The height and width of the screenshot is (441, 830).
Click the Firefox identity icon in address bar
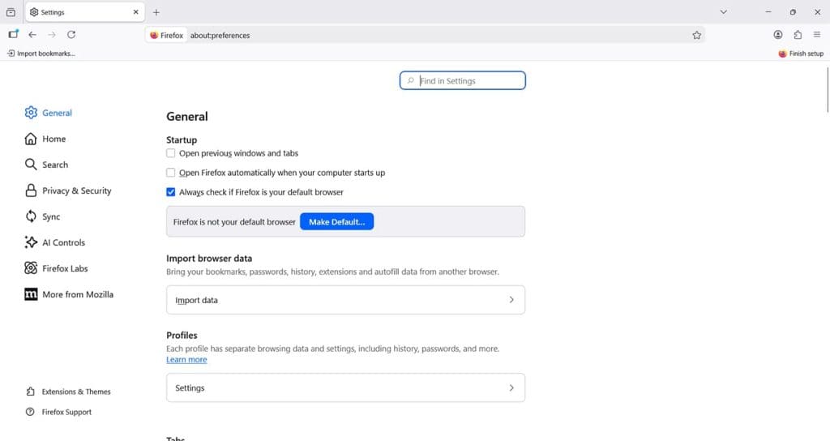click(x=154, y=36)
